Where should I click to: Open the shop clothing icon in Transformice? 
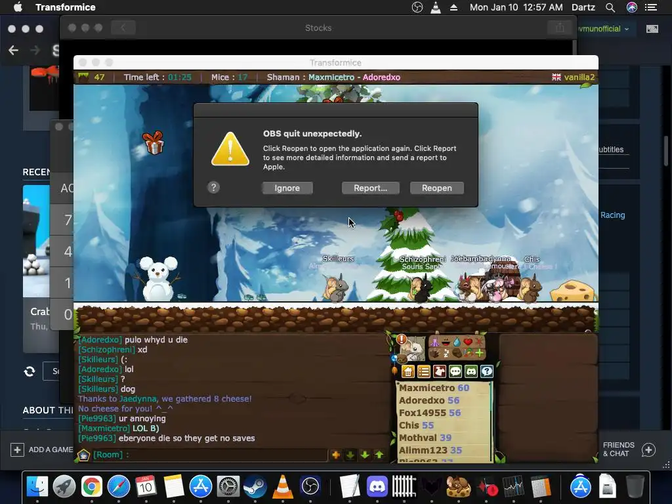point(440,371)
